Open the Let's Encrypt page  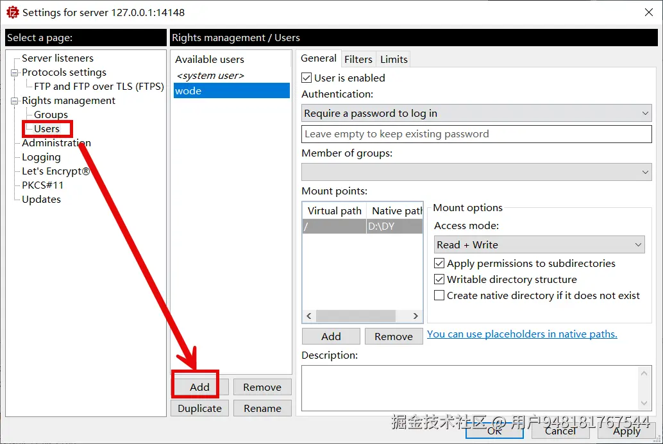(56, 171)
